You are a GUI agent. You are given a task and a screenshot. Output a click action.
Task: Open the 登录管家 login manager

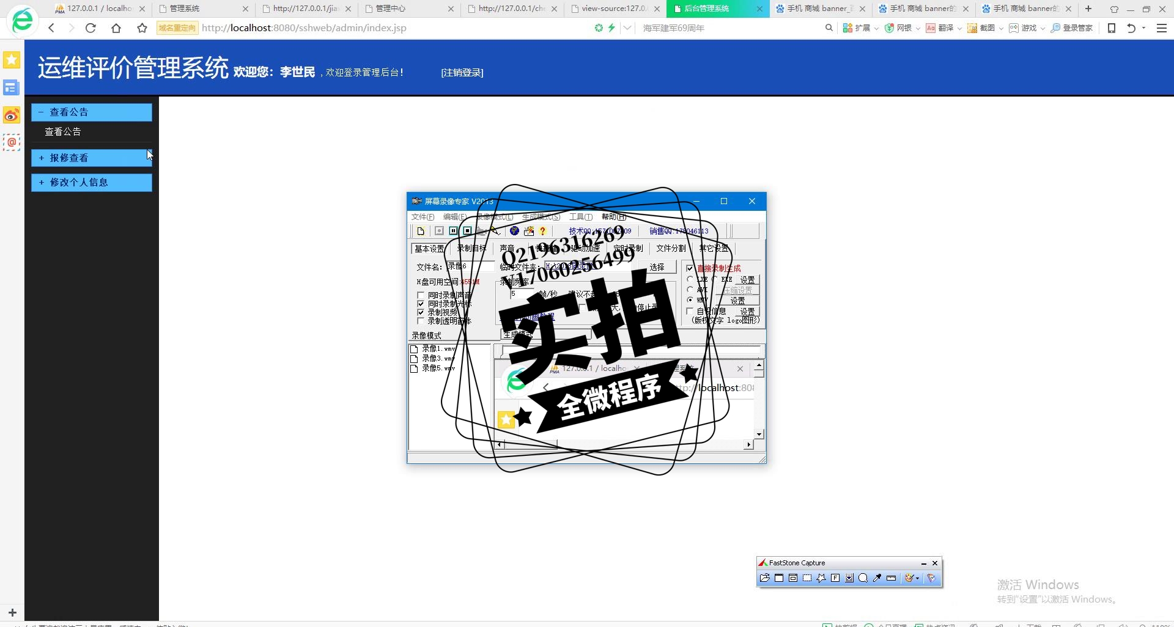tap(1072, 28)
